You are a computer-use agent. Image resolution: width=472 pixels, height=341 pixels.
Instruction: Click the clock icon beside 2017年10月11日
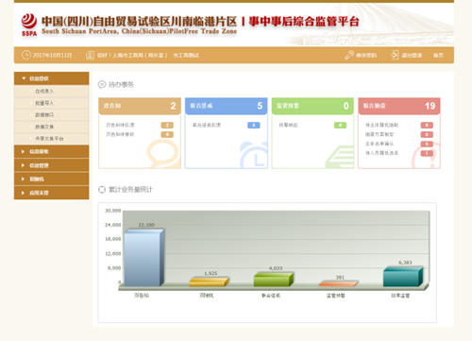coord(26,55)
